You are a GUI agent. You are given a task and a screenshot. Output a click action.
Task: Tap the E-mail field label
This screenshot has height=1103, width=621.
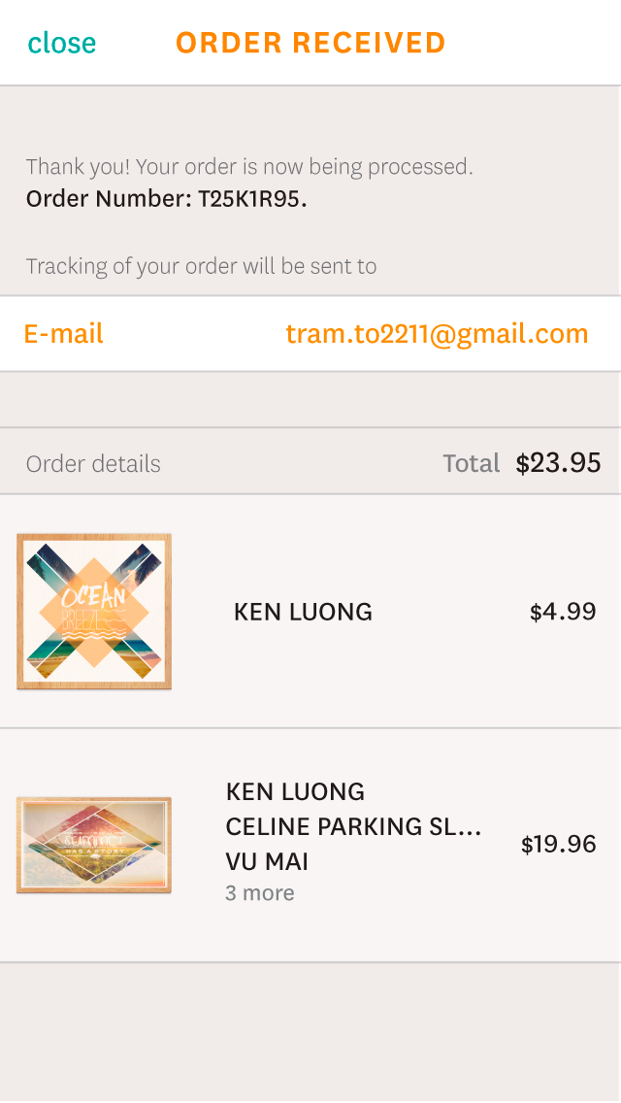(63, 334)
